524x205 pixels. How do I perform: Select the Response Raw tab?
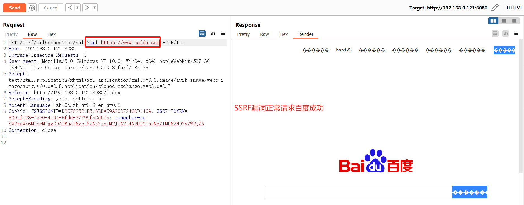click(x=264, y=34)
